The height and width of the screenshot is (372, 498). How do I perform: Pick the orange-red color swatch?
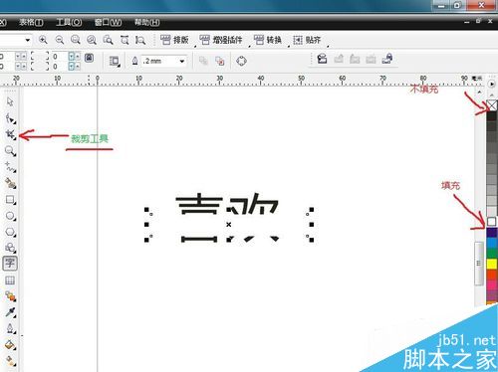[492, 275]
